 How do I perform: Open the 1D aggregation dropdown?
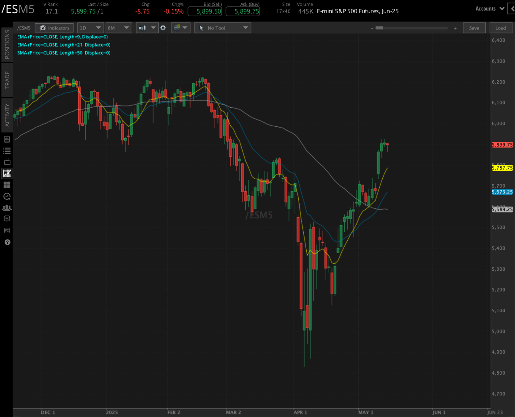click(x=90, y=28)
